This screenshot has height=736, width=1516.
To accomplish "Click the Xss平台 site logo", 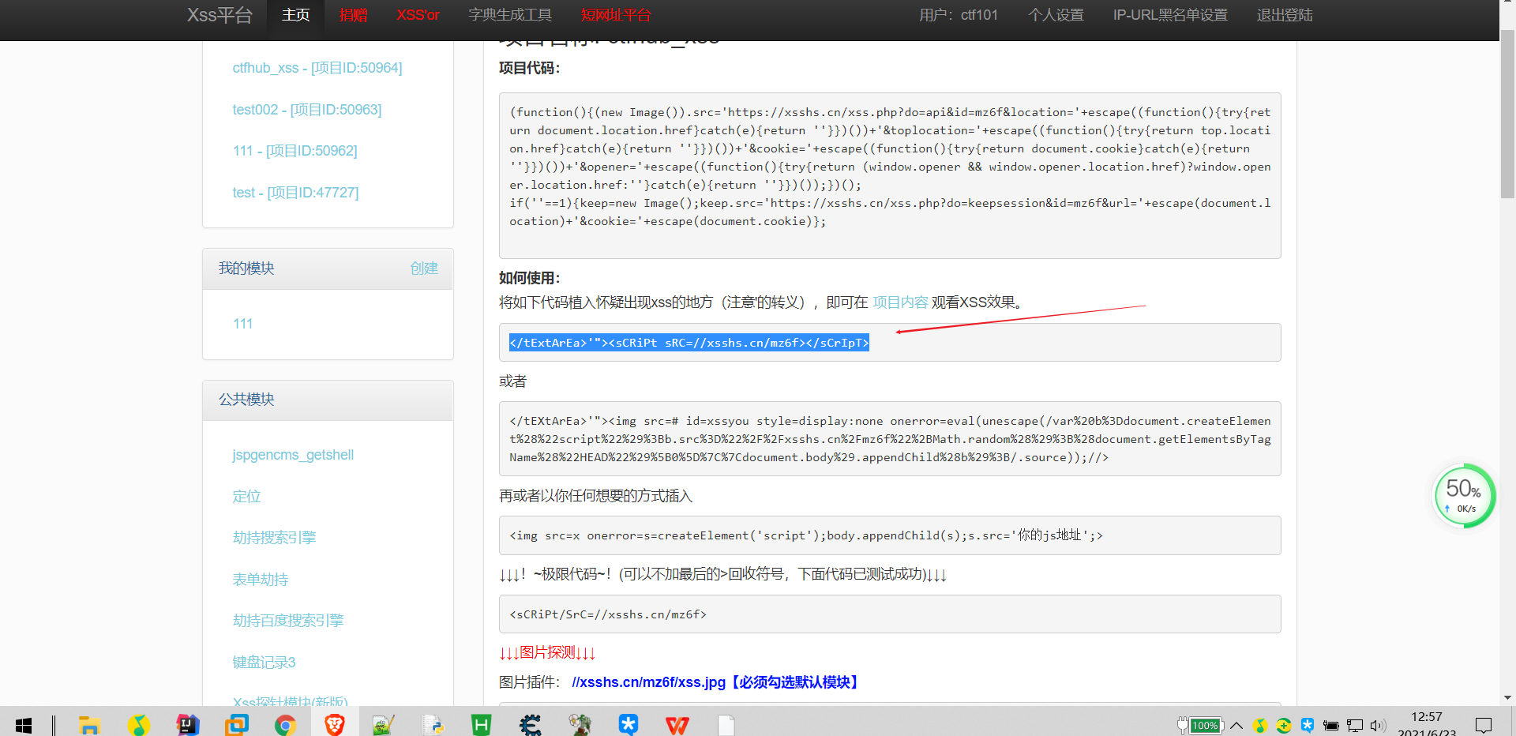I will pos(220,15).
